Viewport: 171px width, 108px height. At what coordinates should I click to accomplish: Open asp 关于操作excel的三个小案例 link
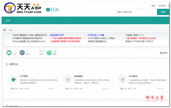point(101,38)
